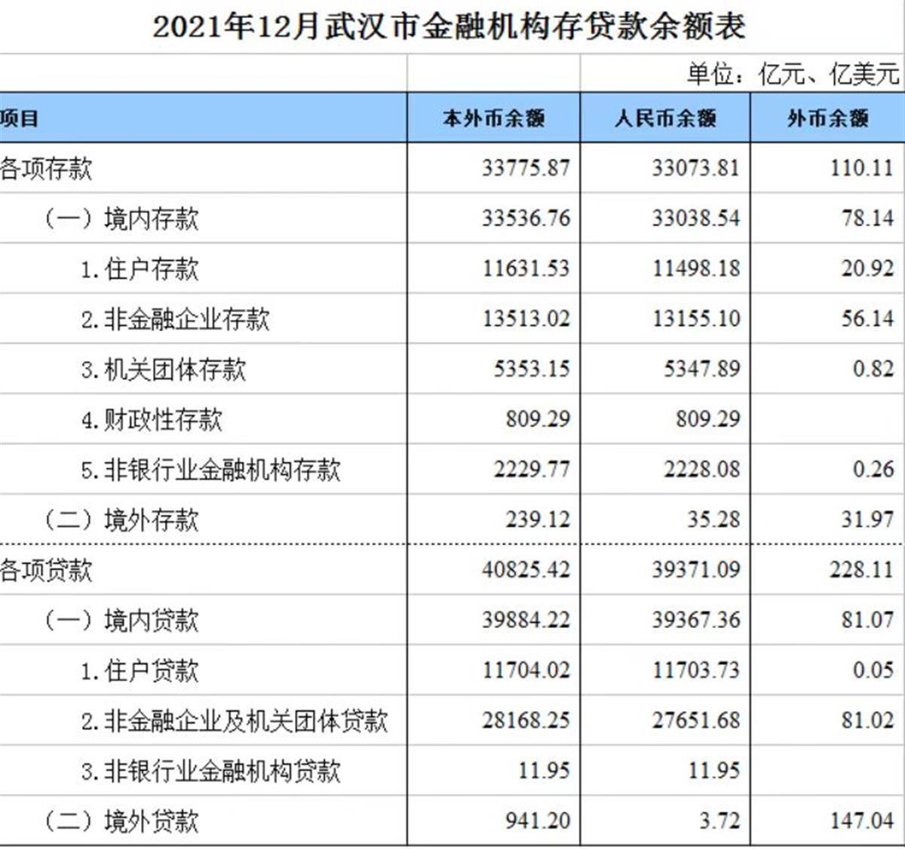Screen dimensions: 905x849
Task: Click the cell showing 39884.22
Action: point(526,620)
